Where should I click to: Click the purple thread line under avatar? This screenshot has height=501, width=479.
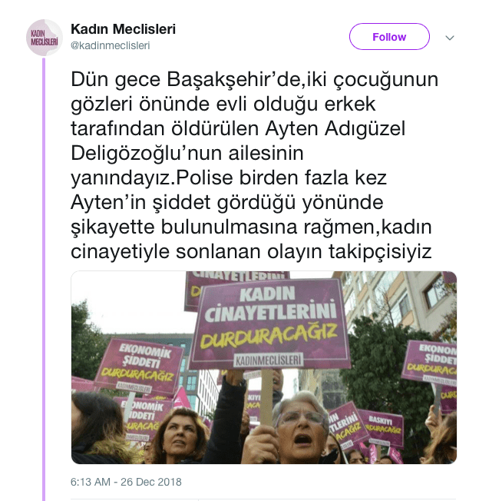[x=44, y=279]
